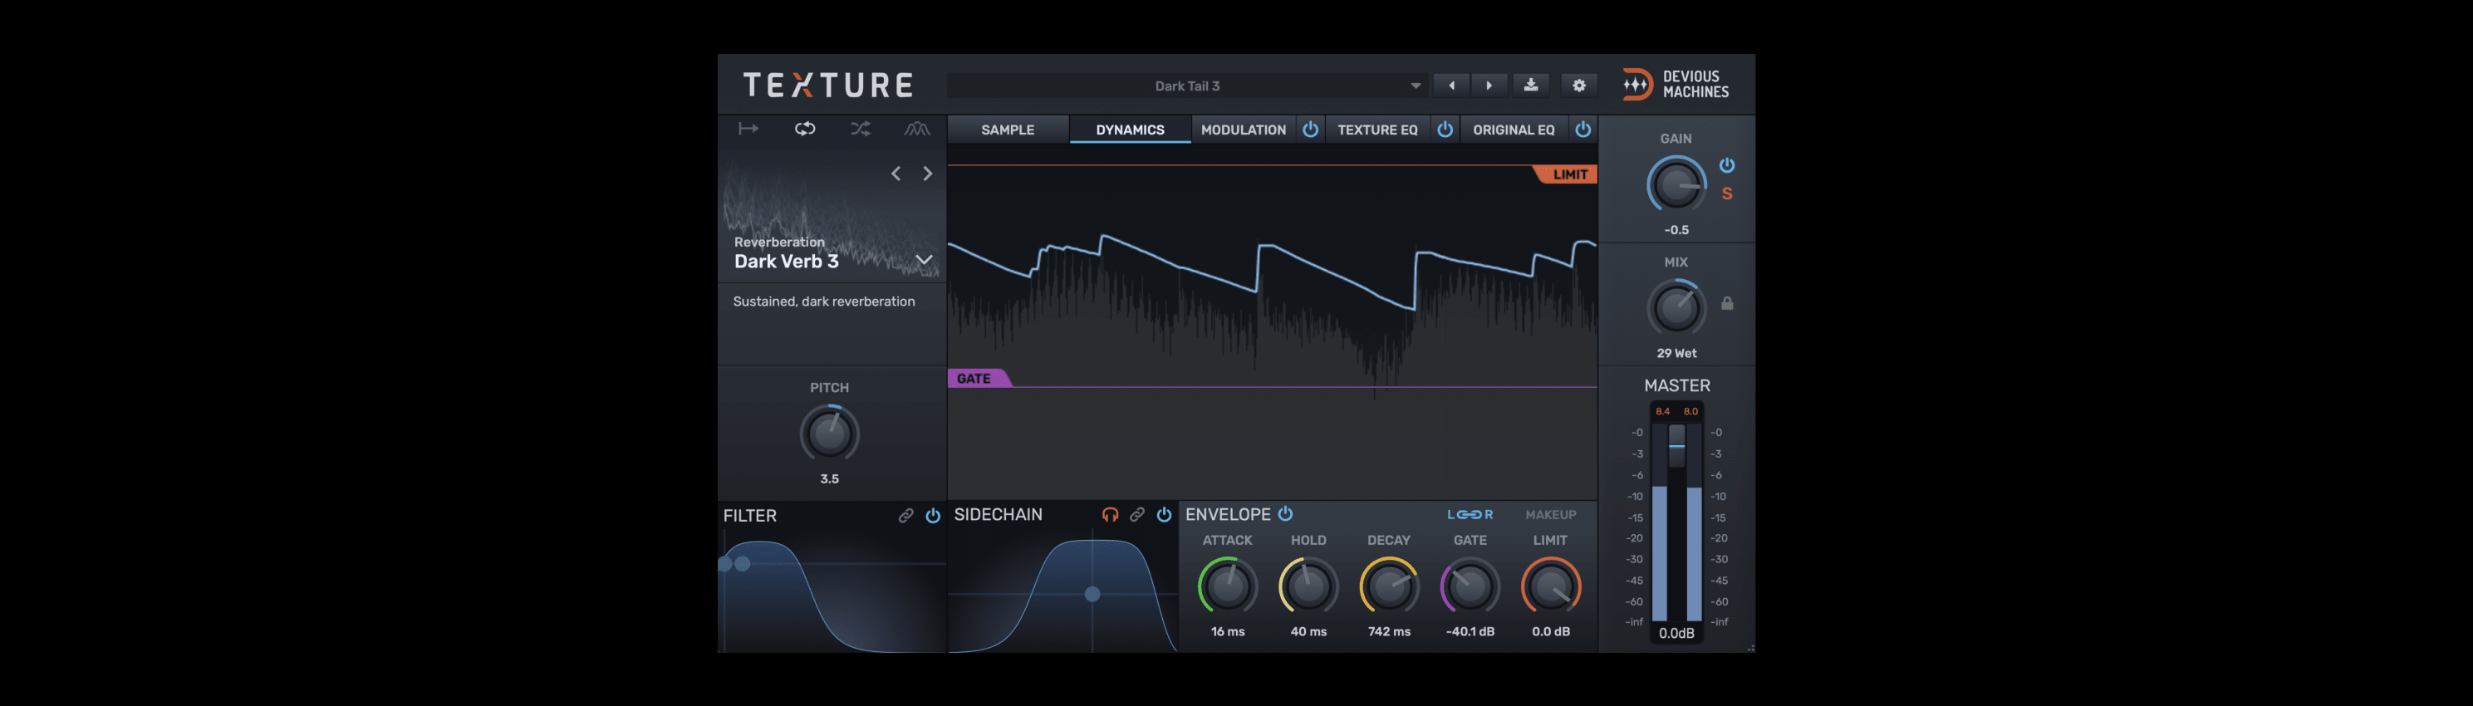
Task: Click the 29 Wet mix value
Action: pos(1676,353)
